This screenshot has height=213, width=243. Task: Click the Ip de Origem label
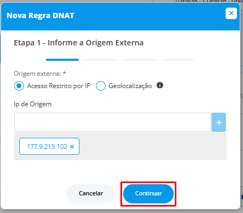(33, 104)
